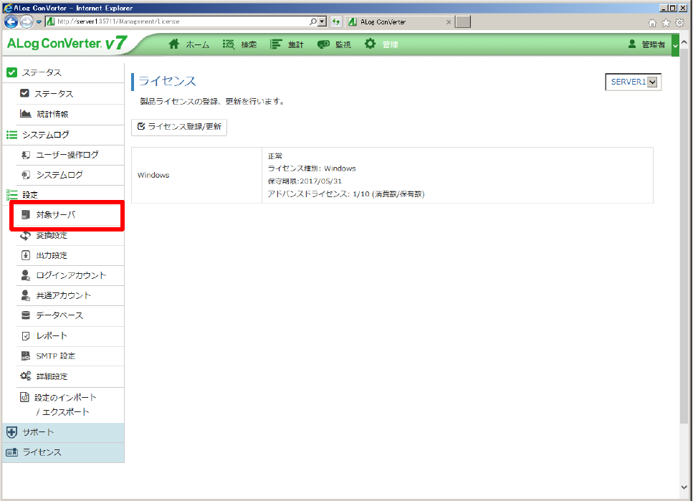Screen dimensions: 693x501
Task: Click the 管理 gear icon in navbar
Action: click(370, 44)
